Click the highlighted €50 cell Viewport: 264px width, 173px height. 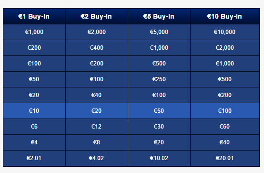pos(159,111)
